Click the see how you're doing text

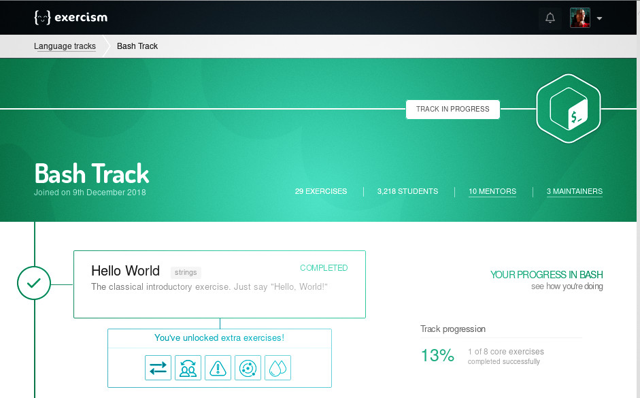click(567, 286)
